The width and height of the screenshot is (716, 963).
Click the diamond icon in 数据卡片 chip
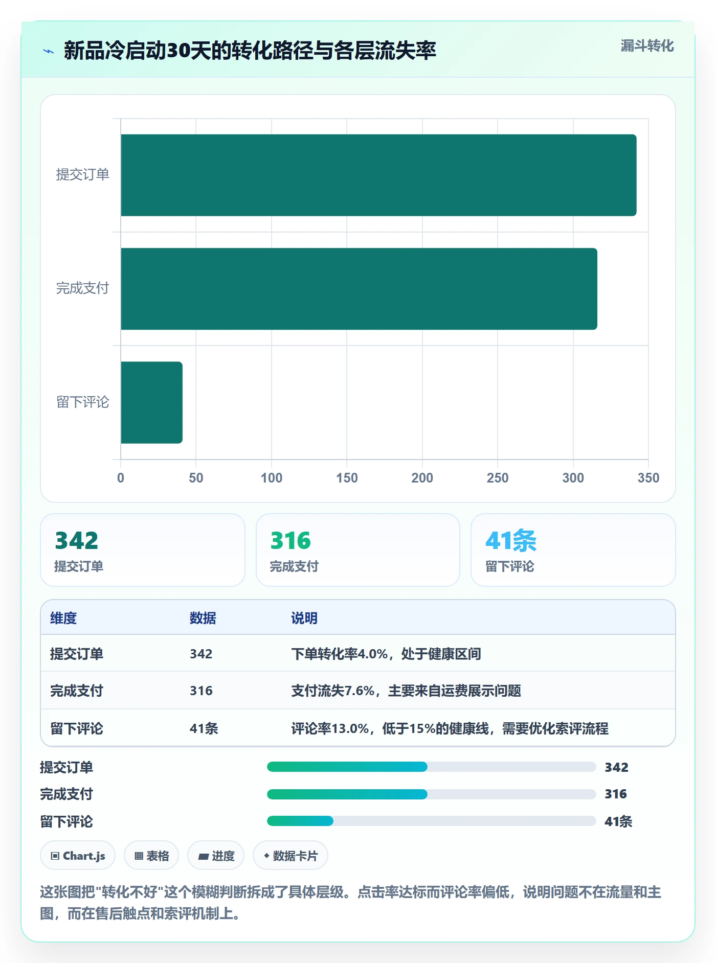[x=266, y=856]
